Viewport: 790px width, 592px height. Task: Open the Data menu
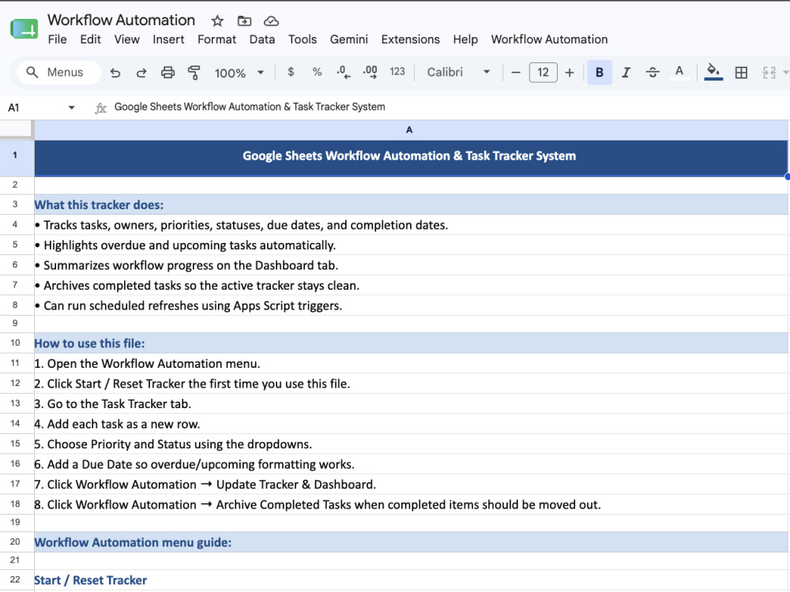point(262,39)
